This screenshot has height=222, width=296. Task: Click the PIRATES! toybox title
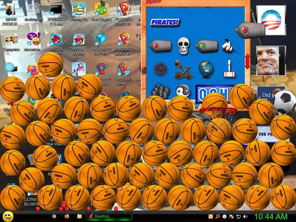click(x=165, y=23)
